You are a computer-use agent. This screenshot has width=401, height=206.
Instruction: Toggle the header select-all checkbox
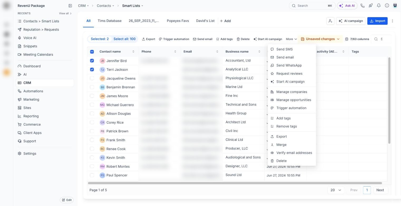(92, 52)
